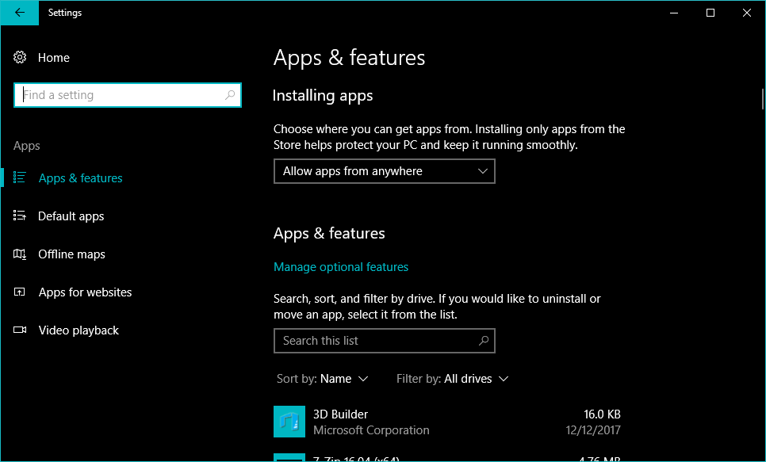Click magnifier icon in Find a setting
This screenshot has width=766, height=462.
tap(230, 95)
